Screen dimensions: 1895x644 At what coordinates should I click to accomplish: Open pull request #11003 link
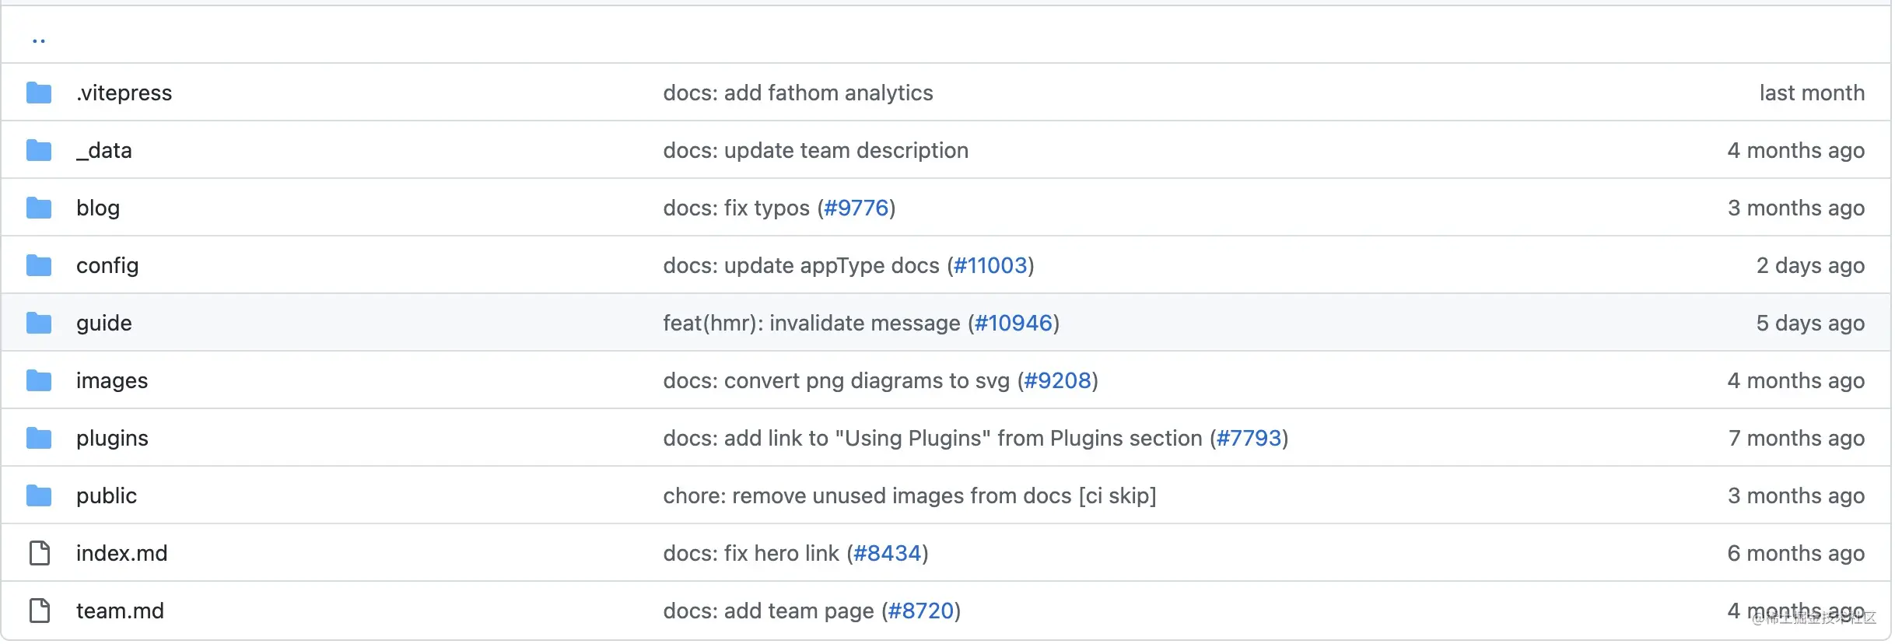click(x=990, y=266)
